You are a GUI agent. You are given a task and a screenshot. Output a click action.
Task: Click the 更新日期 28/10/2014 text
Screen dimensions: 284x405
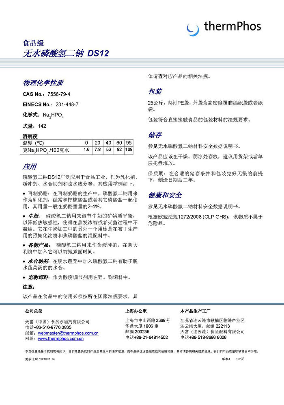click(x=40, y=359)
